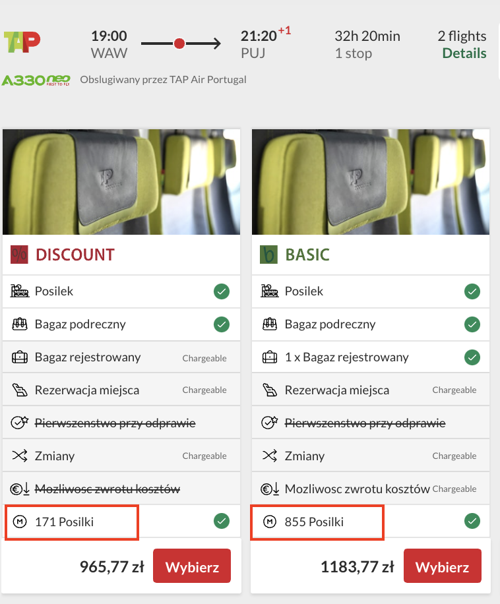Click the shuffle icon next to Zmiany in BASIC
This screenshot has height=604, width=500.
[270, 456]
